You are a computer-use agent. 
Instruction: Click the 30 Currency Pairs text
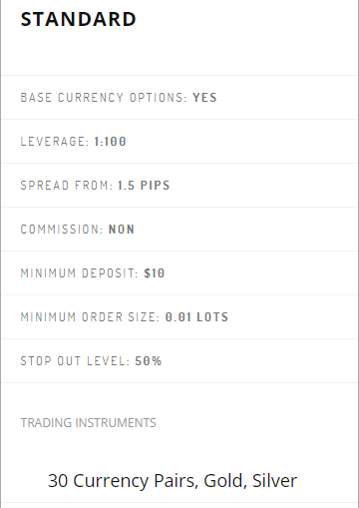(x=124, y=481)
